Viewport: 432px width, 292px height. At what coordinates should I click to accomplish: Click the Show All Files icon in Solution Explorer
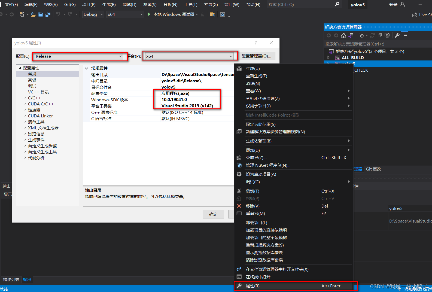point(387,35)
